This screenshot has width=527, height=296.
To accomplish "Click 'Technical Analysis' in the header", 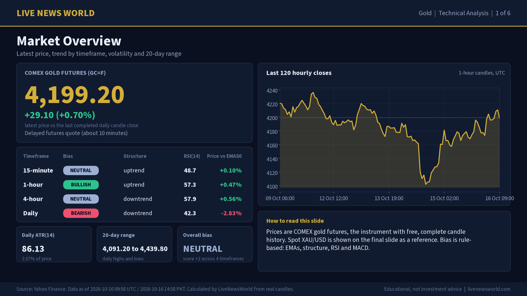I will click(x=463, y=13).
